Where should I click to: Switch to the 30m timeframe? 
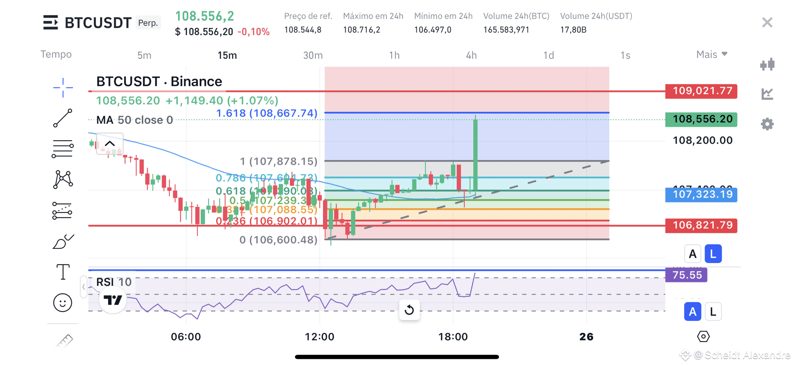pos(313,55)
